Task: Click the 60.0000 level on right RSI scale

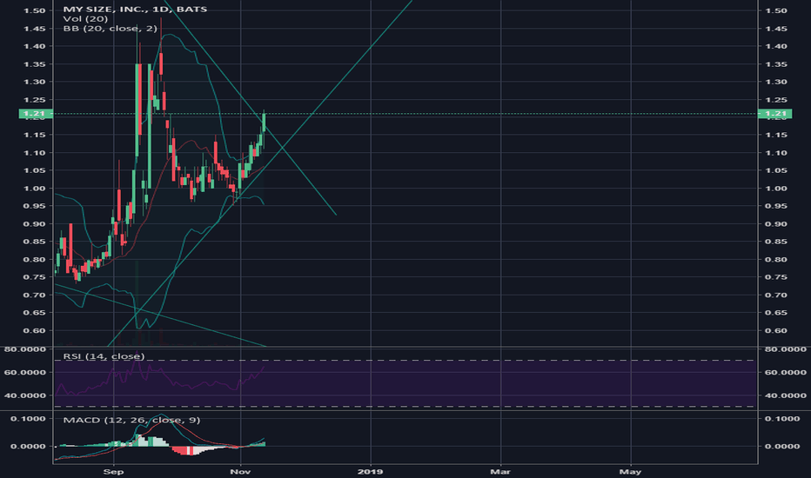Action: click(786, 372)
